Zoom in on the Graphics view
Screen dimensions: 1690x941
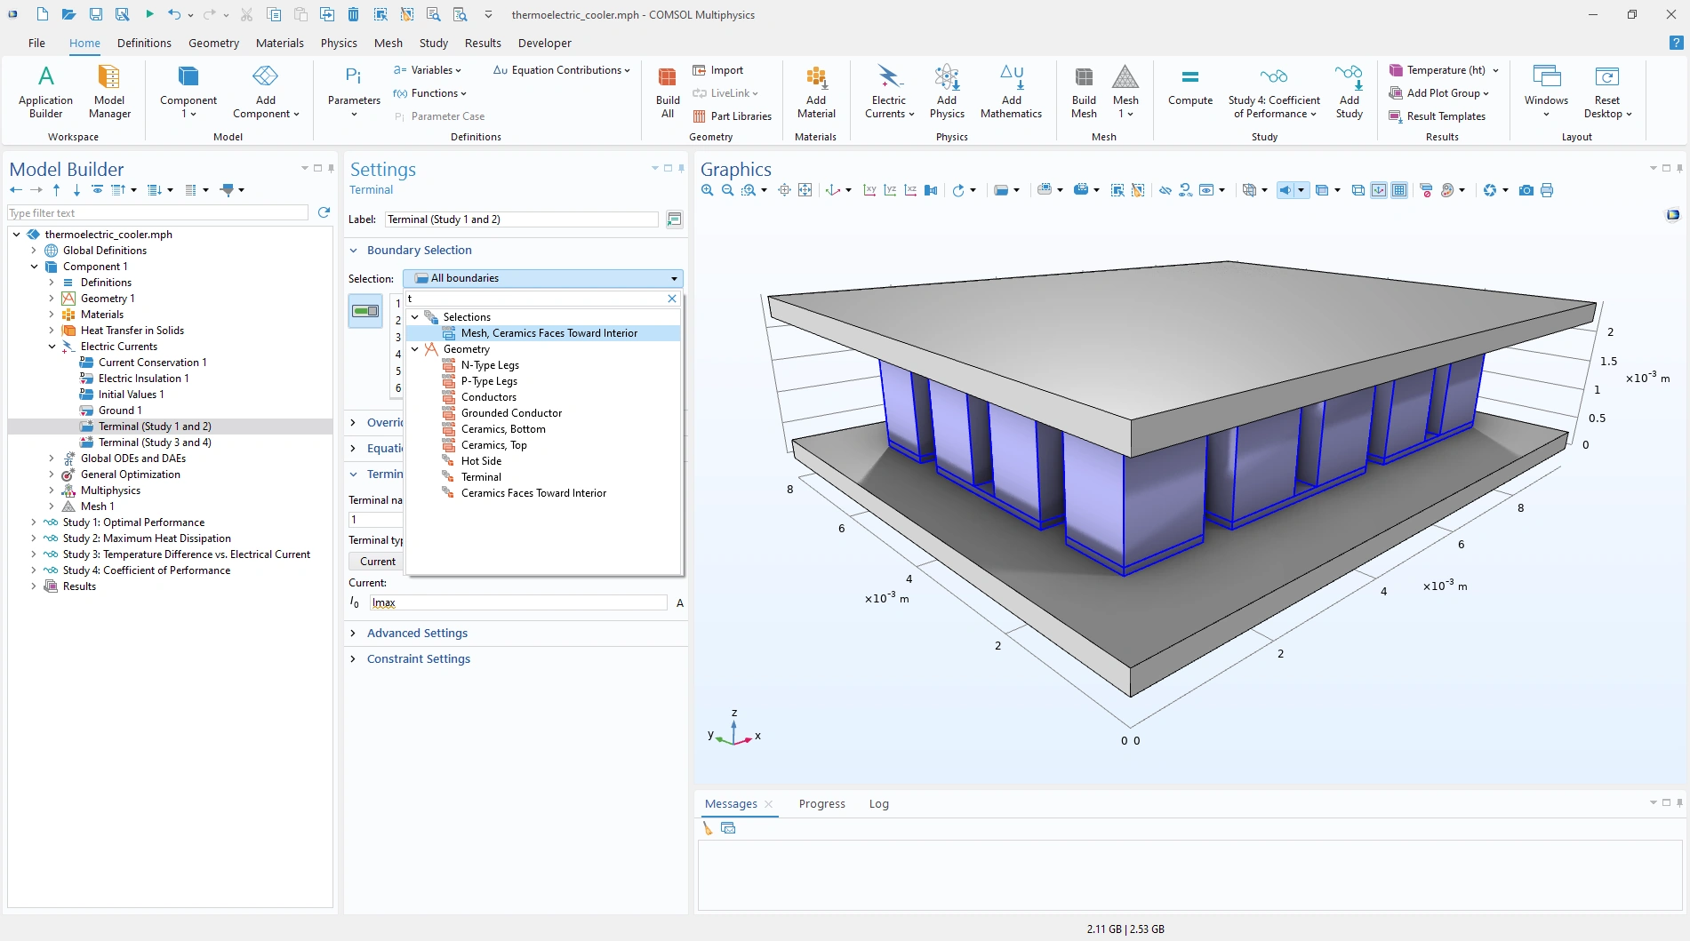pos(708,190)
